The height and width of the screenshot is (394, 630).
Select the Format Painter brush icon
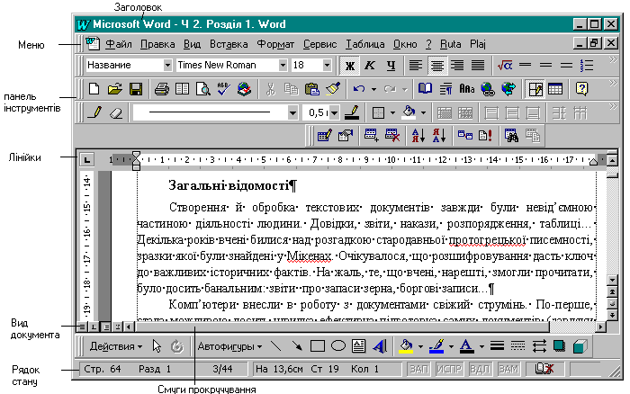(x=333, y=89)
